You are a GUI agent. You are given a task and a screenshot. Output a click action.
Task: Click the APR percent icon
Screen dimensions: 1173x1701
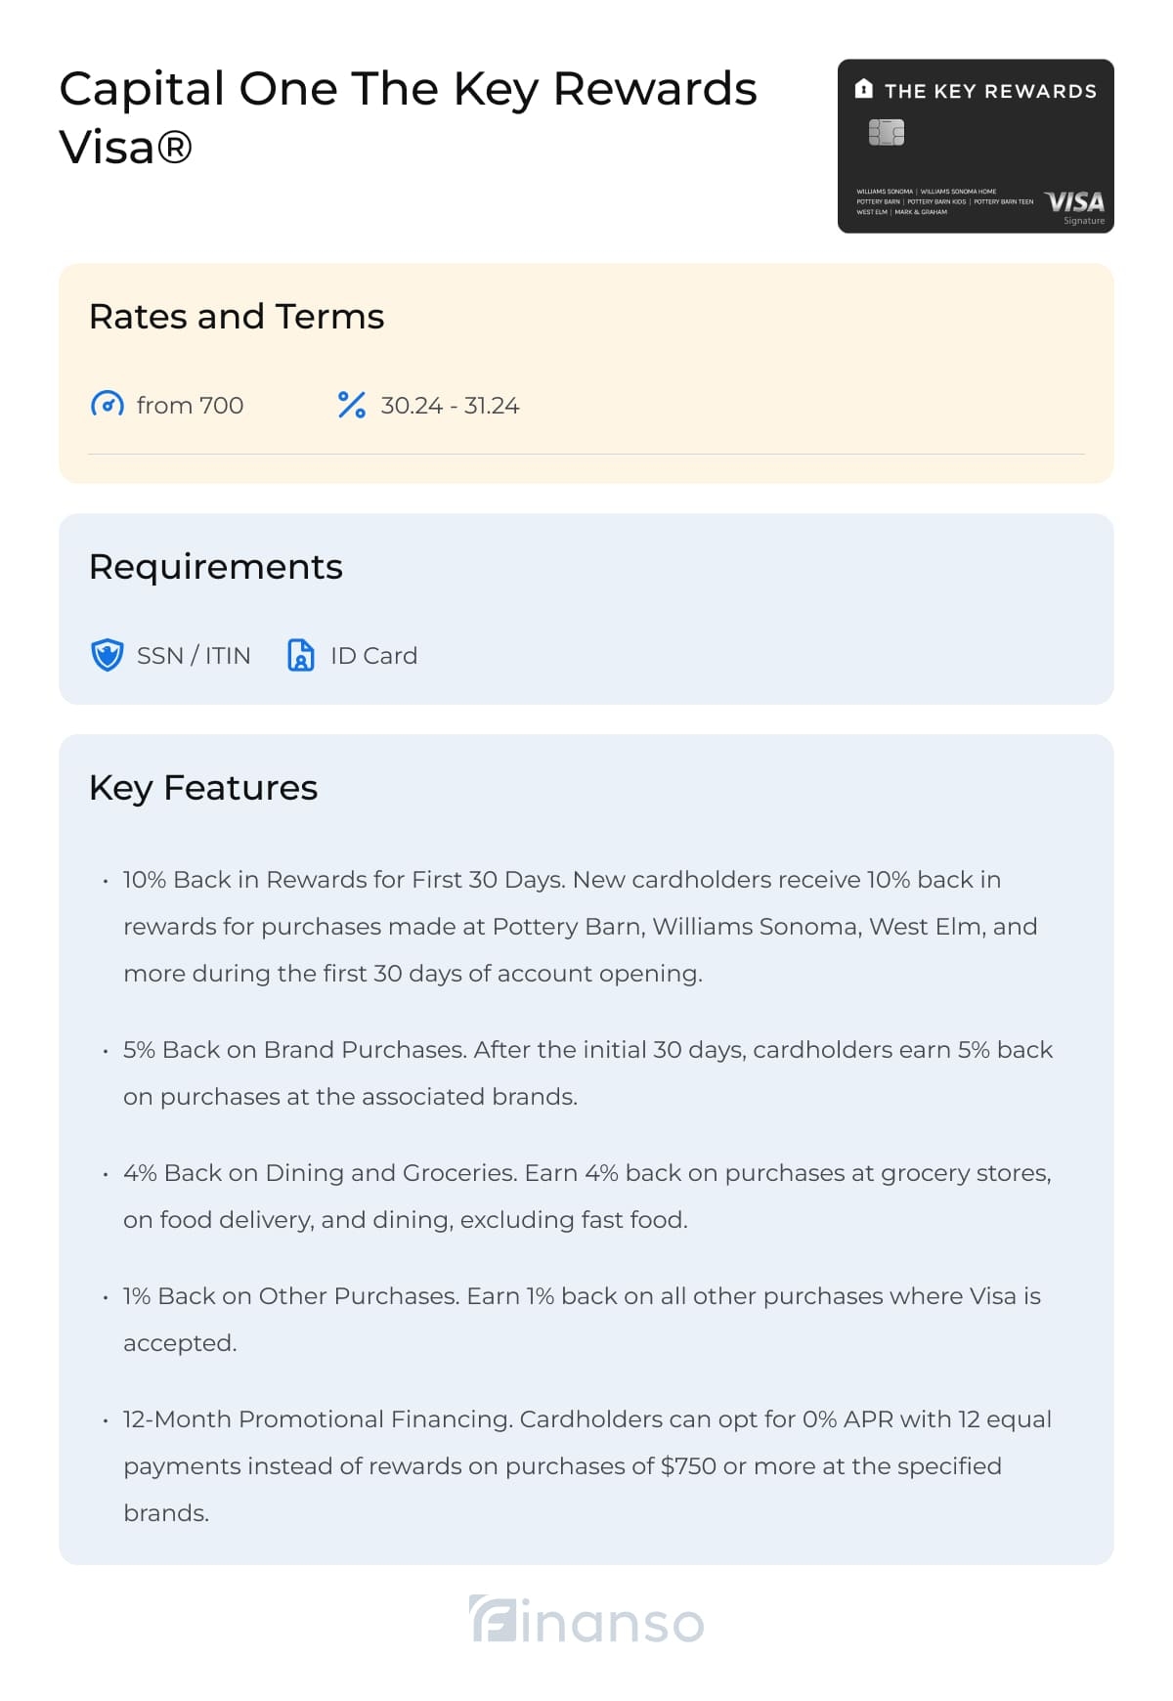(x=351, y=405)
